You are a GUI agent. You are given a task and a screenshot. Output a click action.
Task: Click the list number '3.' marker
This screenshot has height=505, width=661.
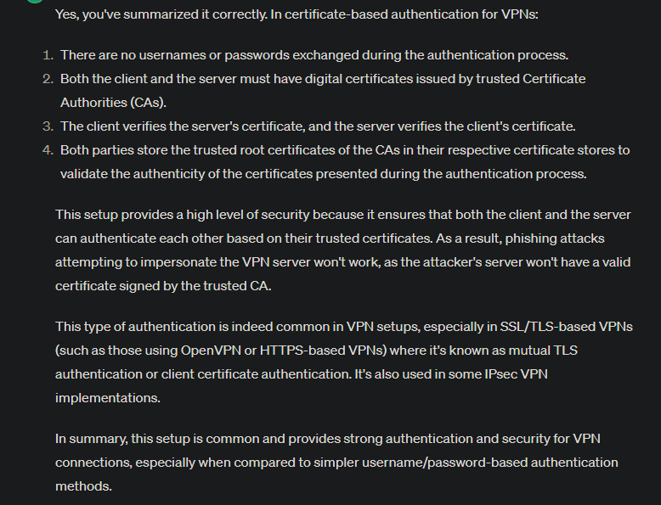tap(48, 126)
